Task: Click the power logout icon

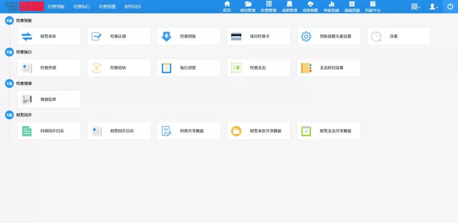Action: 450,6
